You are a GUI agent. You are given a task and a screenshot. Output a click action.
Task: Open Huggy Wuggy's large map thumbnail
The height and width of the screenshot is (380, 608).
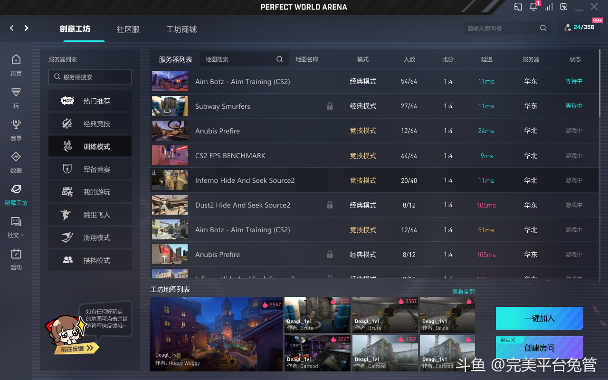point(216,334)
